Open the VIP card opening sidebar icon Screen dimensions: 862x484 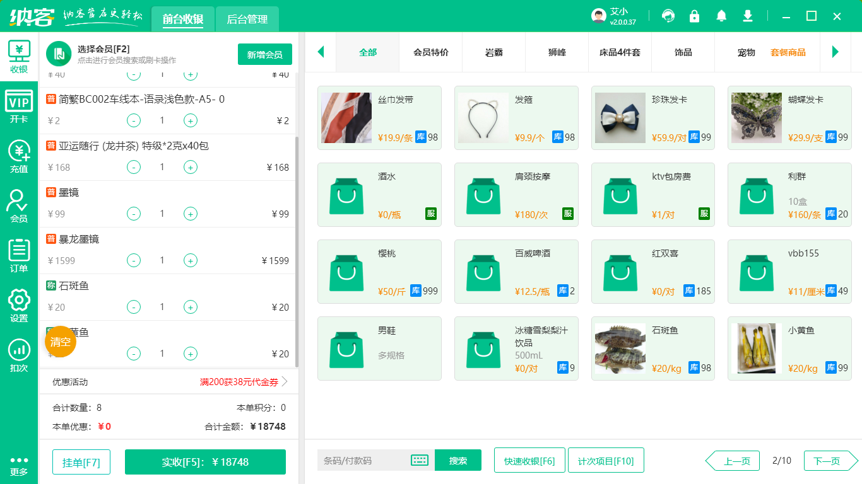coord(19,106)
